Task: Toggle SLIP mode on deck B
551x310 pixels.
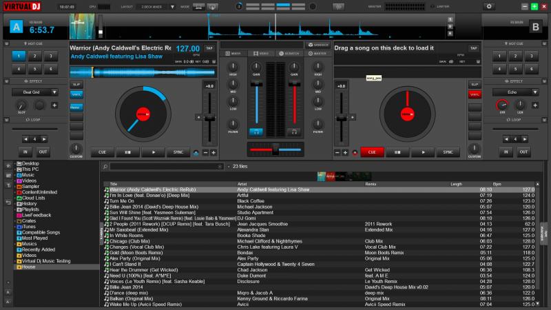Action: tap(475, 85)
